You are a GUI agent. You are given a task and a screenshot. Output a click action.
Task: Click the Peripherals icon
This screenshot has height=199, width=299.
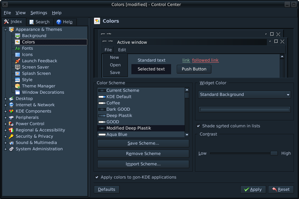(x=11, y=117)
